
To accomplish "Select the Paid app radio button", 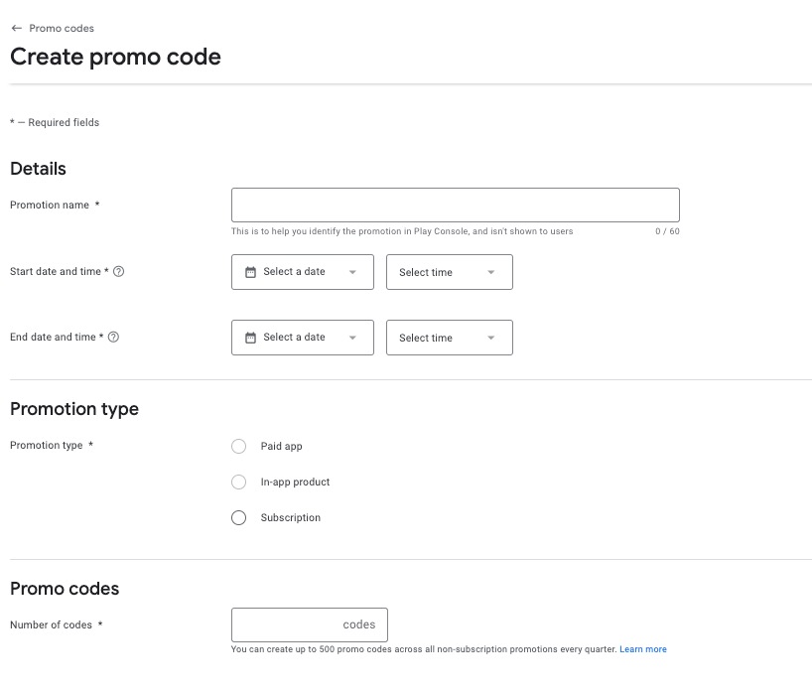I will [238, 446].
